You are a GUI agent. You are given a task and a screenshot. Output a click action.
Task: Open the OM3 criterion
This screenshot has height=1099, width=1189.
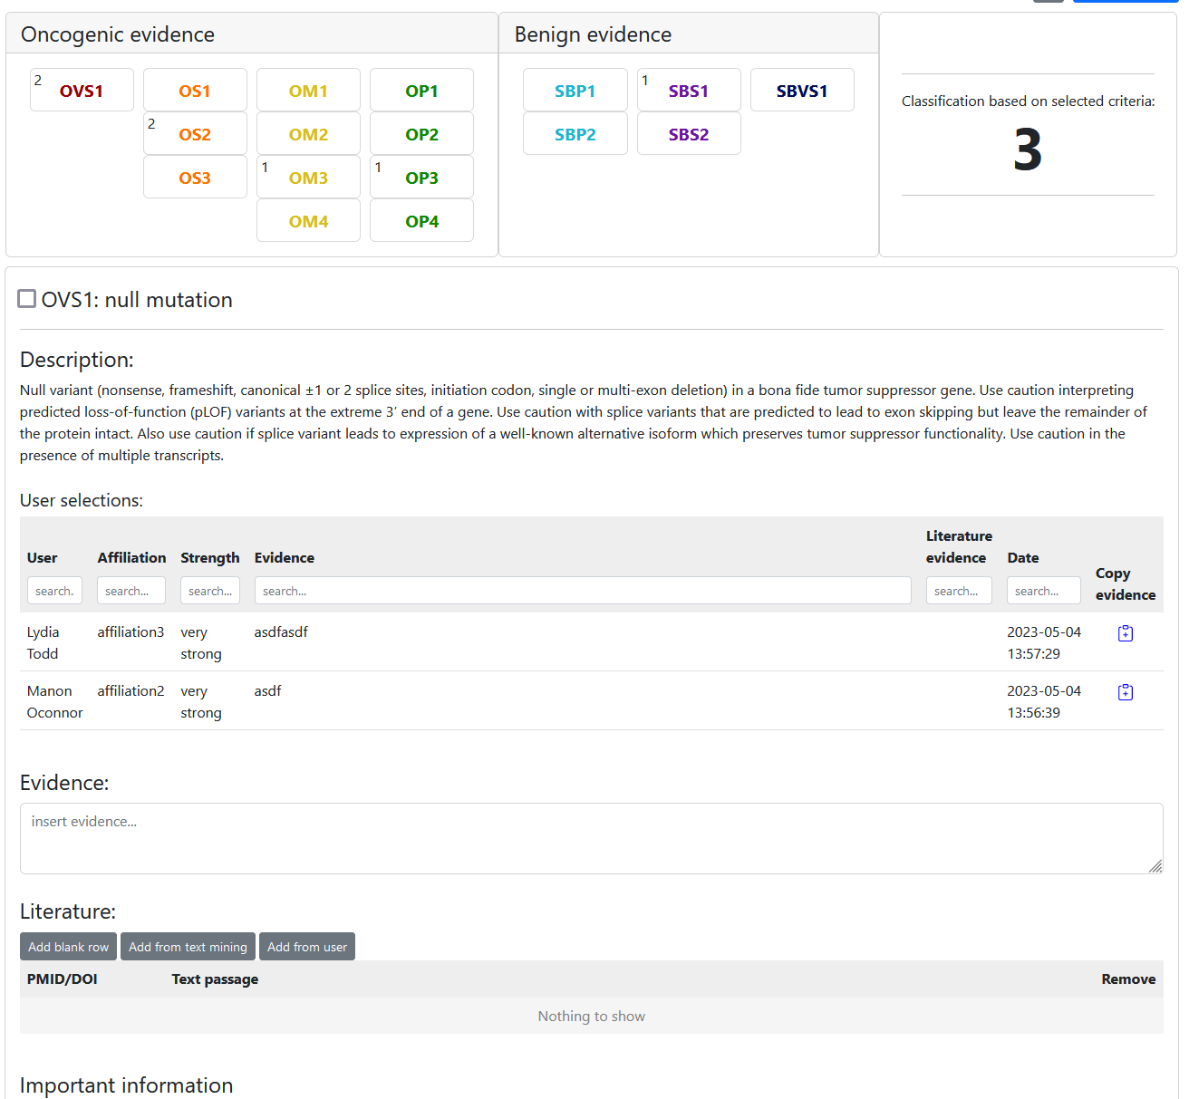click(x=308, y=178)
